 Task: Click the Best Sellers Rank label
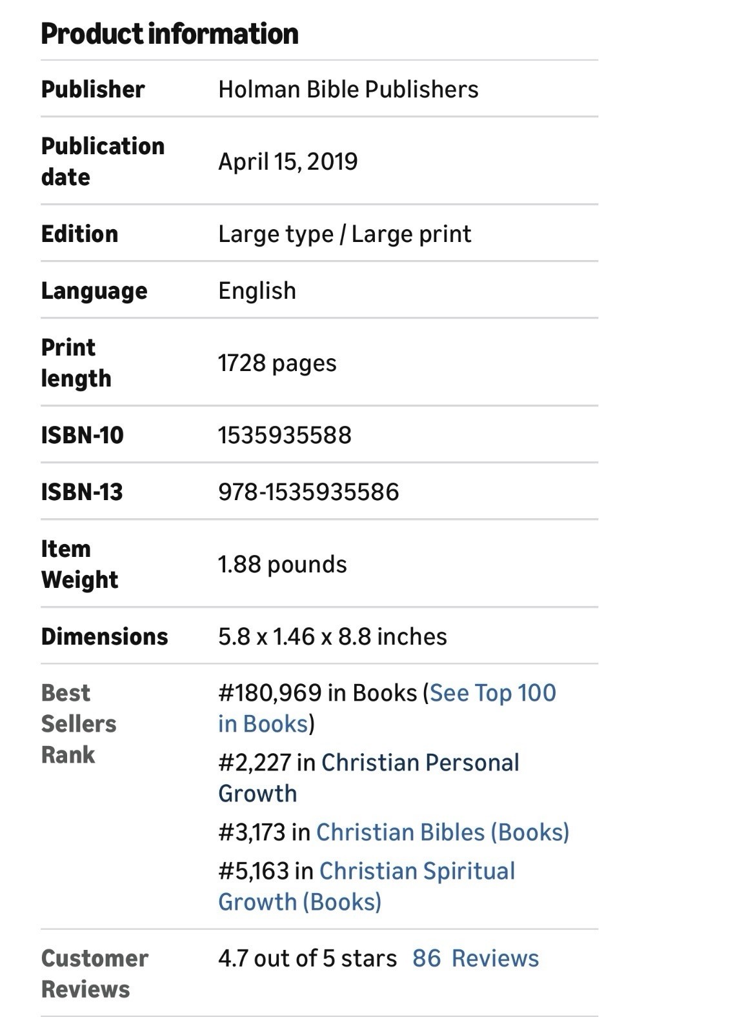tap(79, 724)
